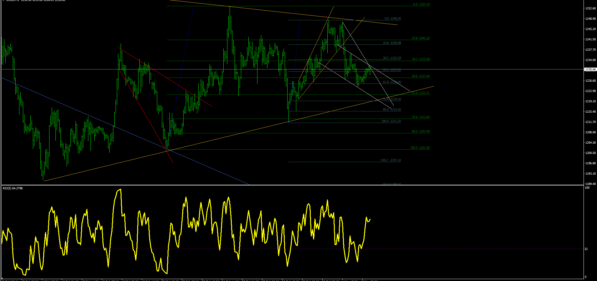Click 1200.50 on the price scale
This screenshot has width=597, height=281.
[x=590, y=153]
